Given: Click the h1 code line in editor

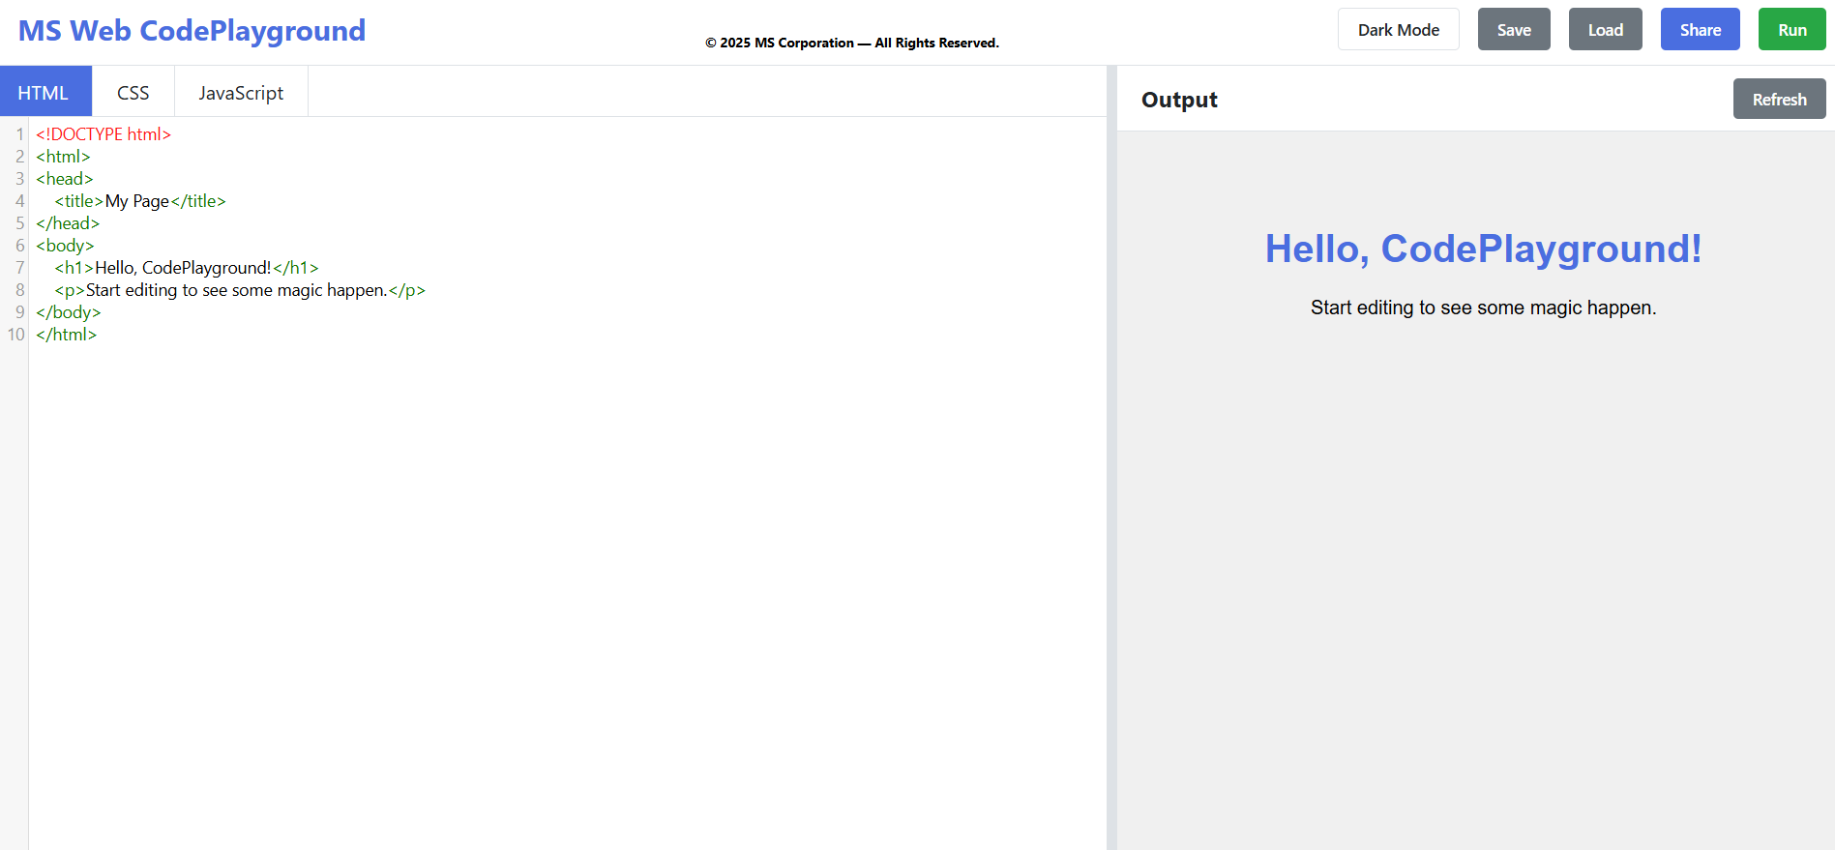Looking at the screenshot, I should pos(184,268).
